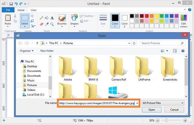194x125 pixels.
Task: Click the Save icon in title bar
Action: pos(11,4)
